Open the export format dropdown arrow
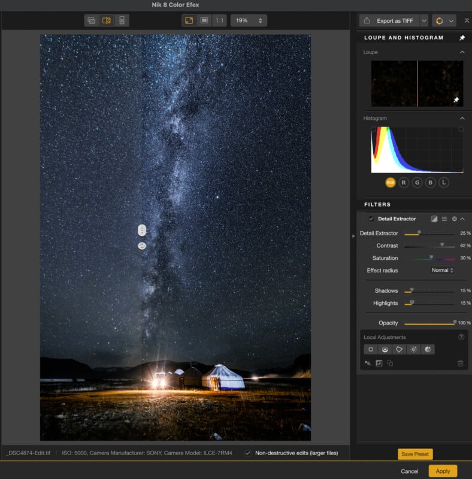The image size is (472, 479). click(424, 20)
